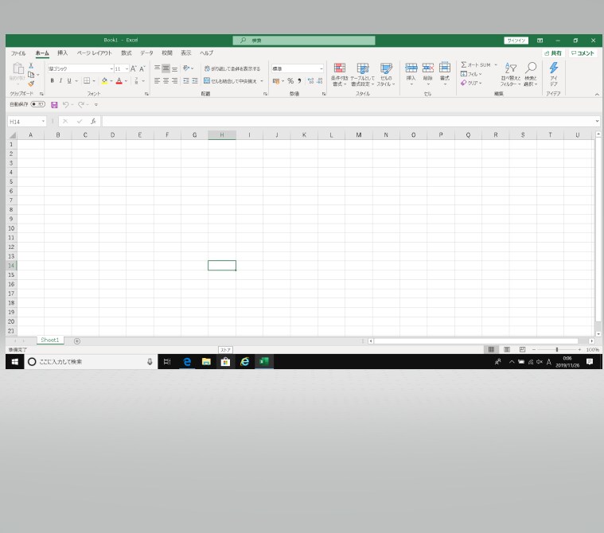Image resolution: width=604 pixels, height=533 pixels.
Task: Click the zoom slider handle
Action: [x=556, y=349]
